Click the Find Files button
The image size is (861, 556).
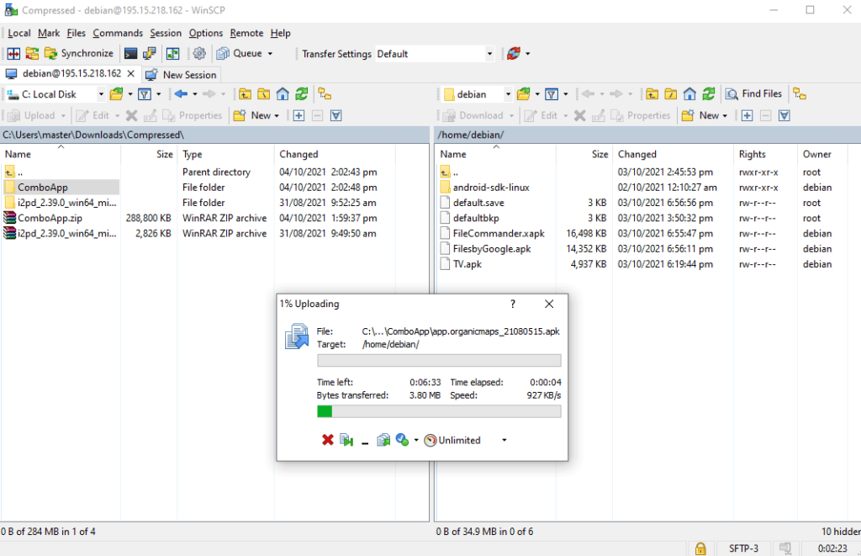(754, 94)
